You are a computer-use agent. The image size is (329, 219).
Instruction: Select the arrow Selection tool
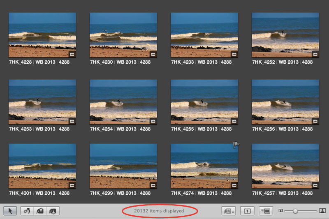[10, 211]
